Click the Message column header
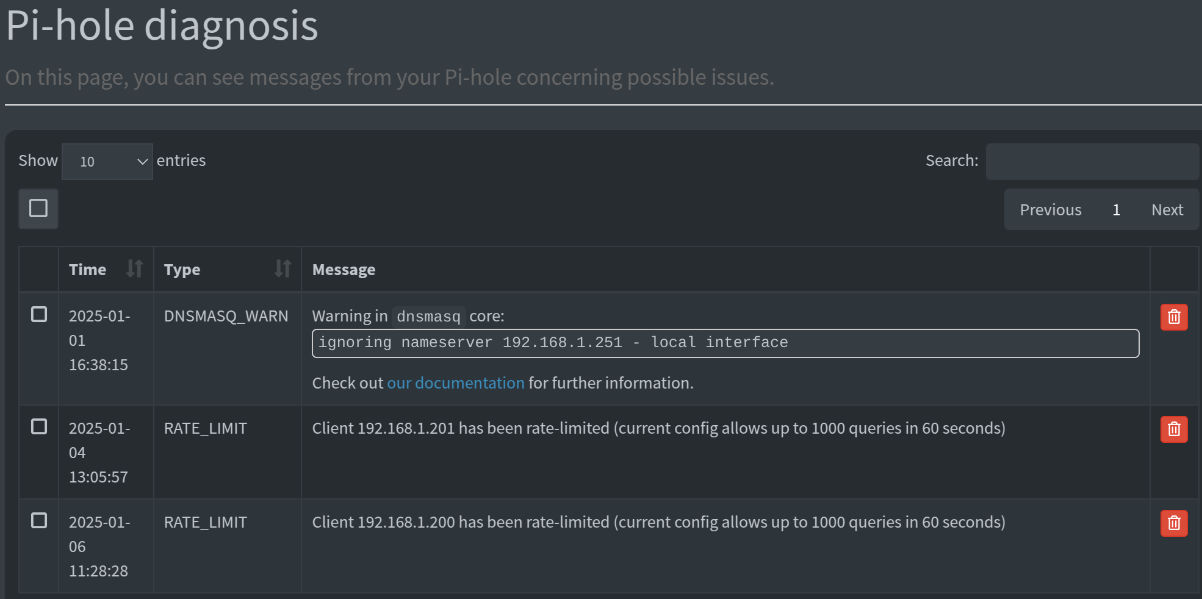 tap(344, 270)
